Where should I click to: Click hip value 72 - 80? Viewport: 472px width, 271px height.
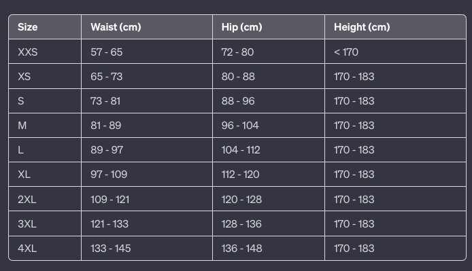(x=237, y=52)
